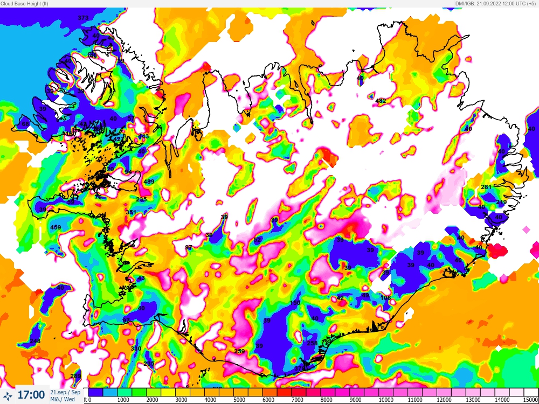The image size is (539, 404).
Task: Click the map value '489'
Action: click(x=149, y=182)
